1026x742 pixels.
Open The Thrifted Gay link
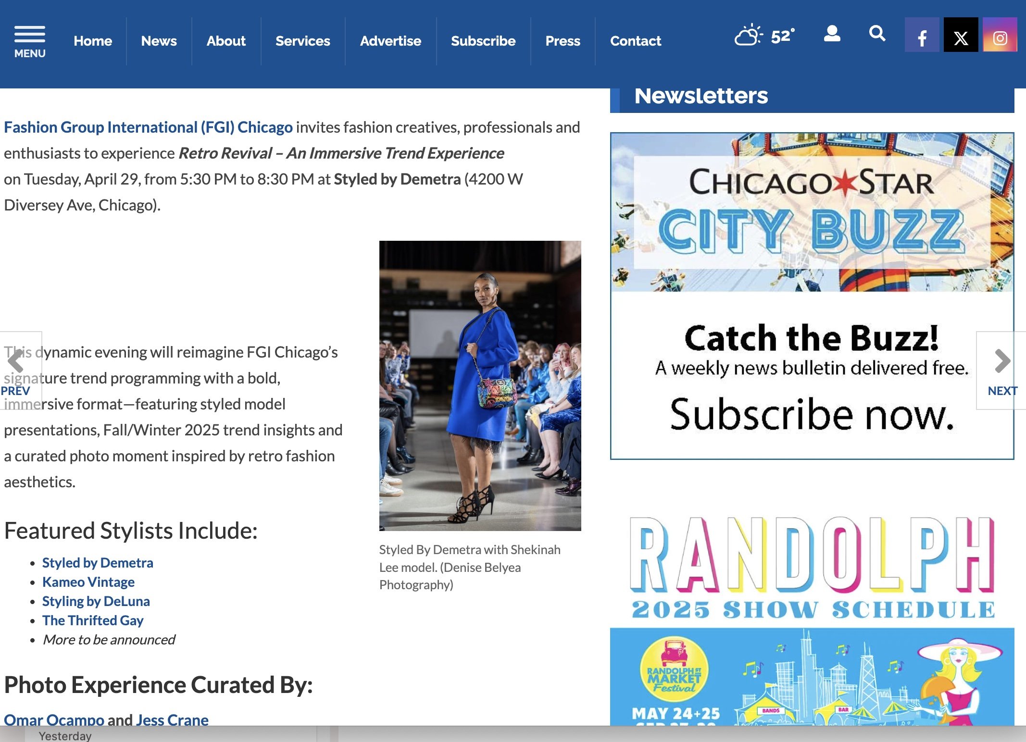93,620
